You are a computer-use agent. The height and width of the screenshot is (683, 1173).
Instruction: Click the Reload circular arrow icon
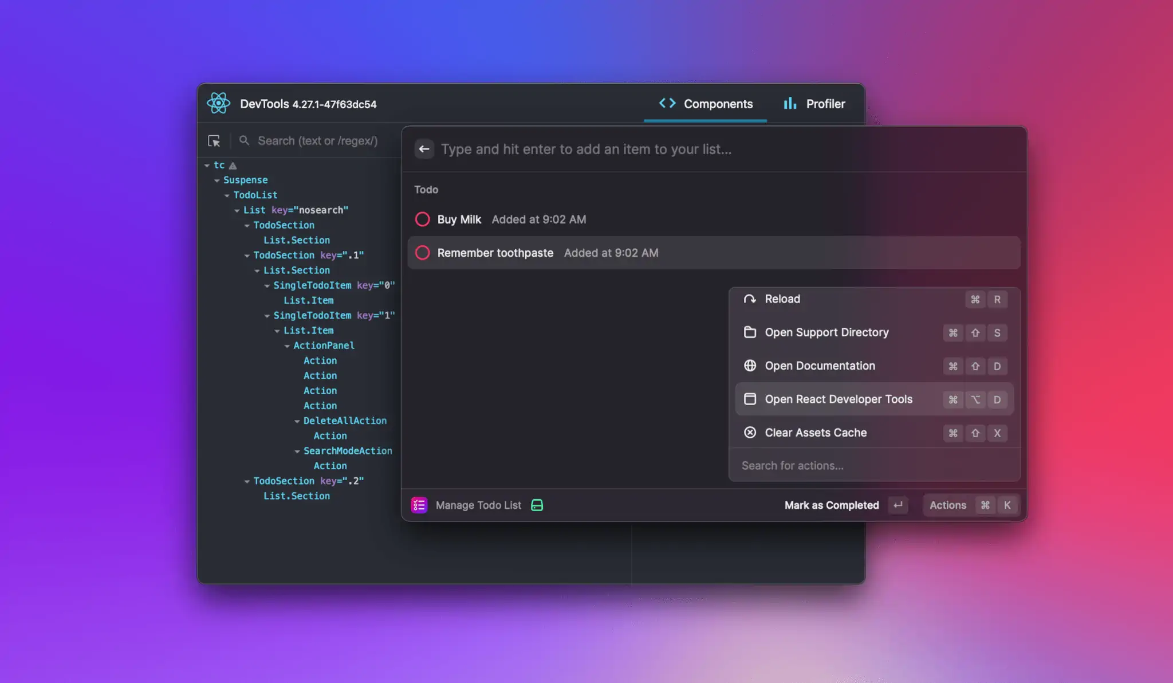[750, 299]
